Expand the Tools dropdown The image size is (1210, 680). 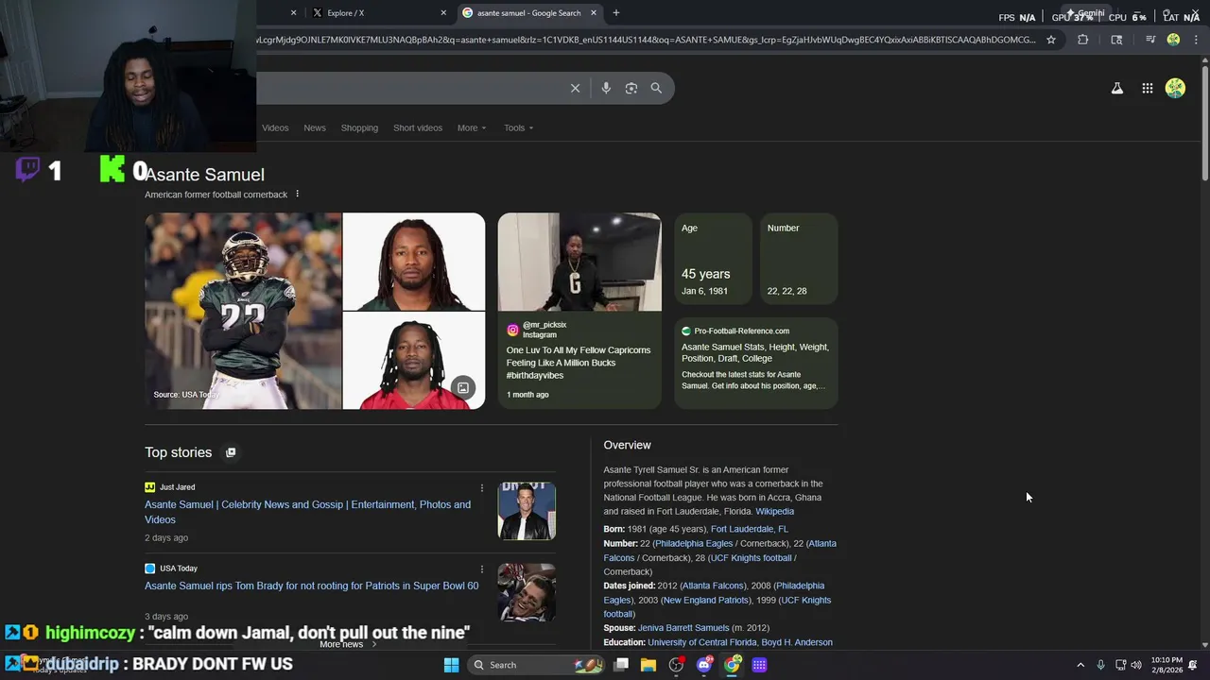[x=518, y=127]
